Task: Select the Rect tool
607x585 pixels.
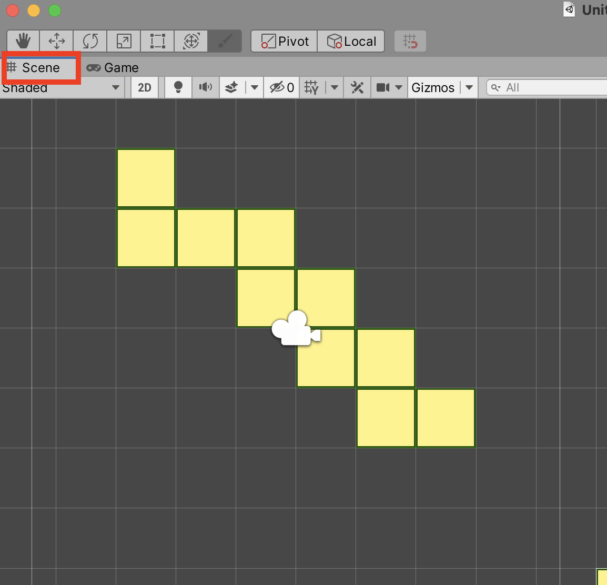Action: 158,41
